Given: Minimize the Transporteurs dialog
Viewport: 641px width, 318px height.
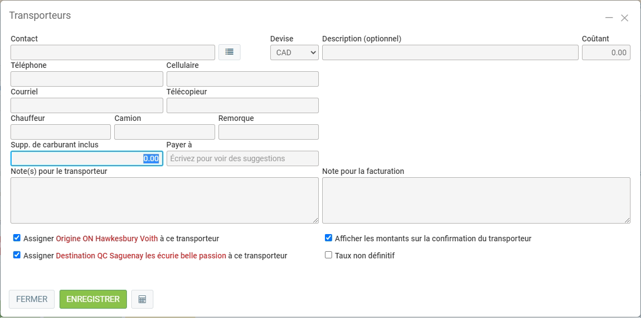Looking at the screenshot, I should pyautogui.click(x=609, y=18).
